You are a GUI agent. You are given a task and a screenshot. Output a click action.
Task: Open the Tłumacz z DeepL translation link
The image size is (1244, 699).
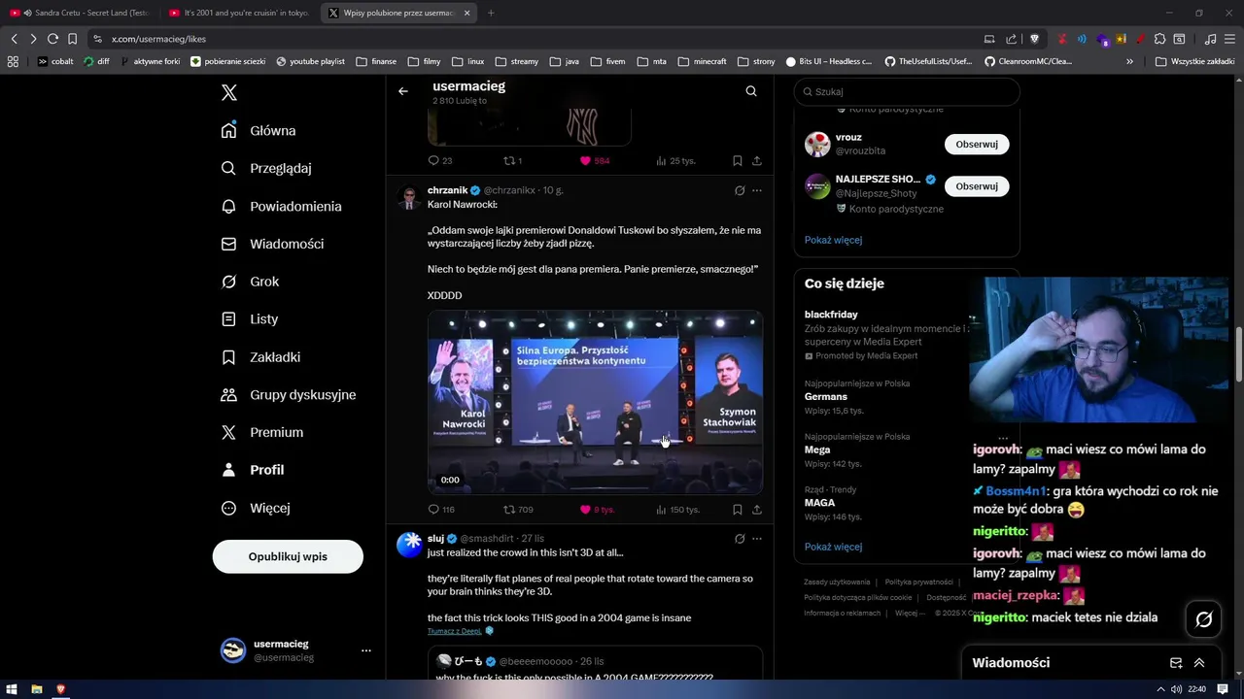click(455, 631)
